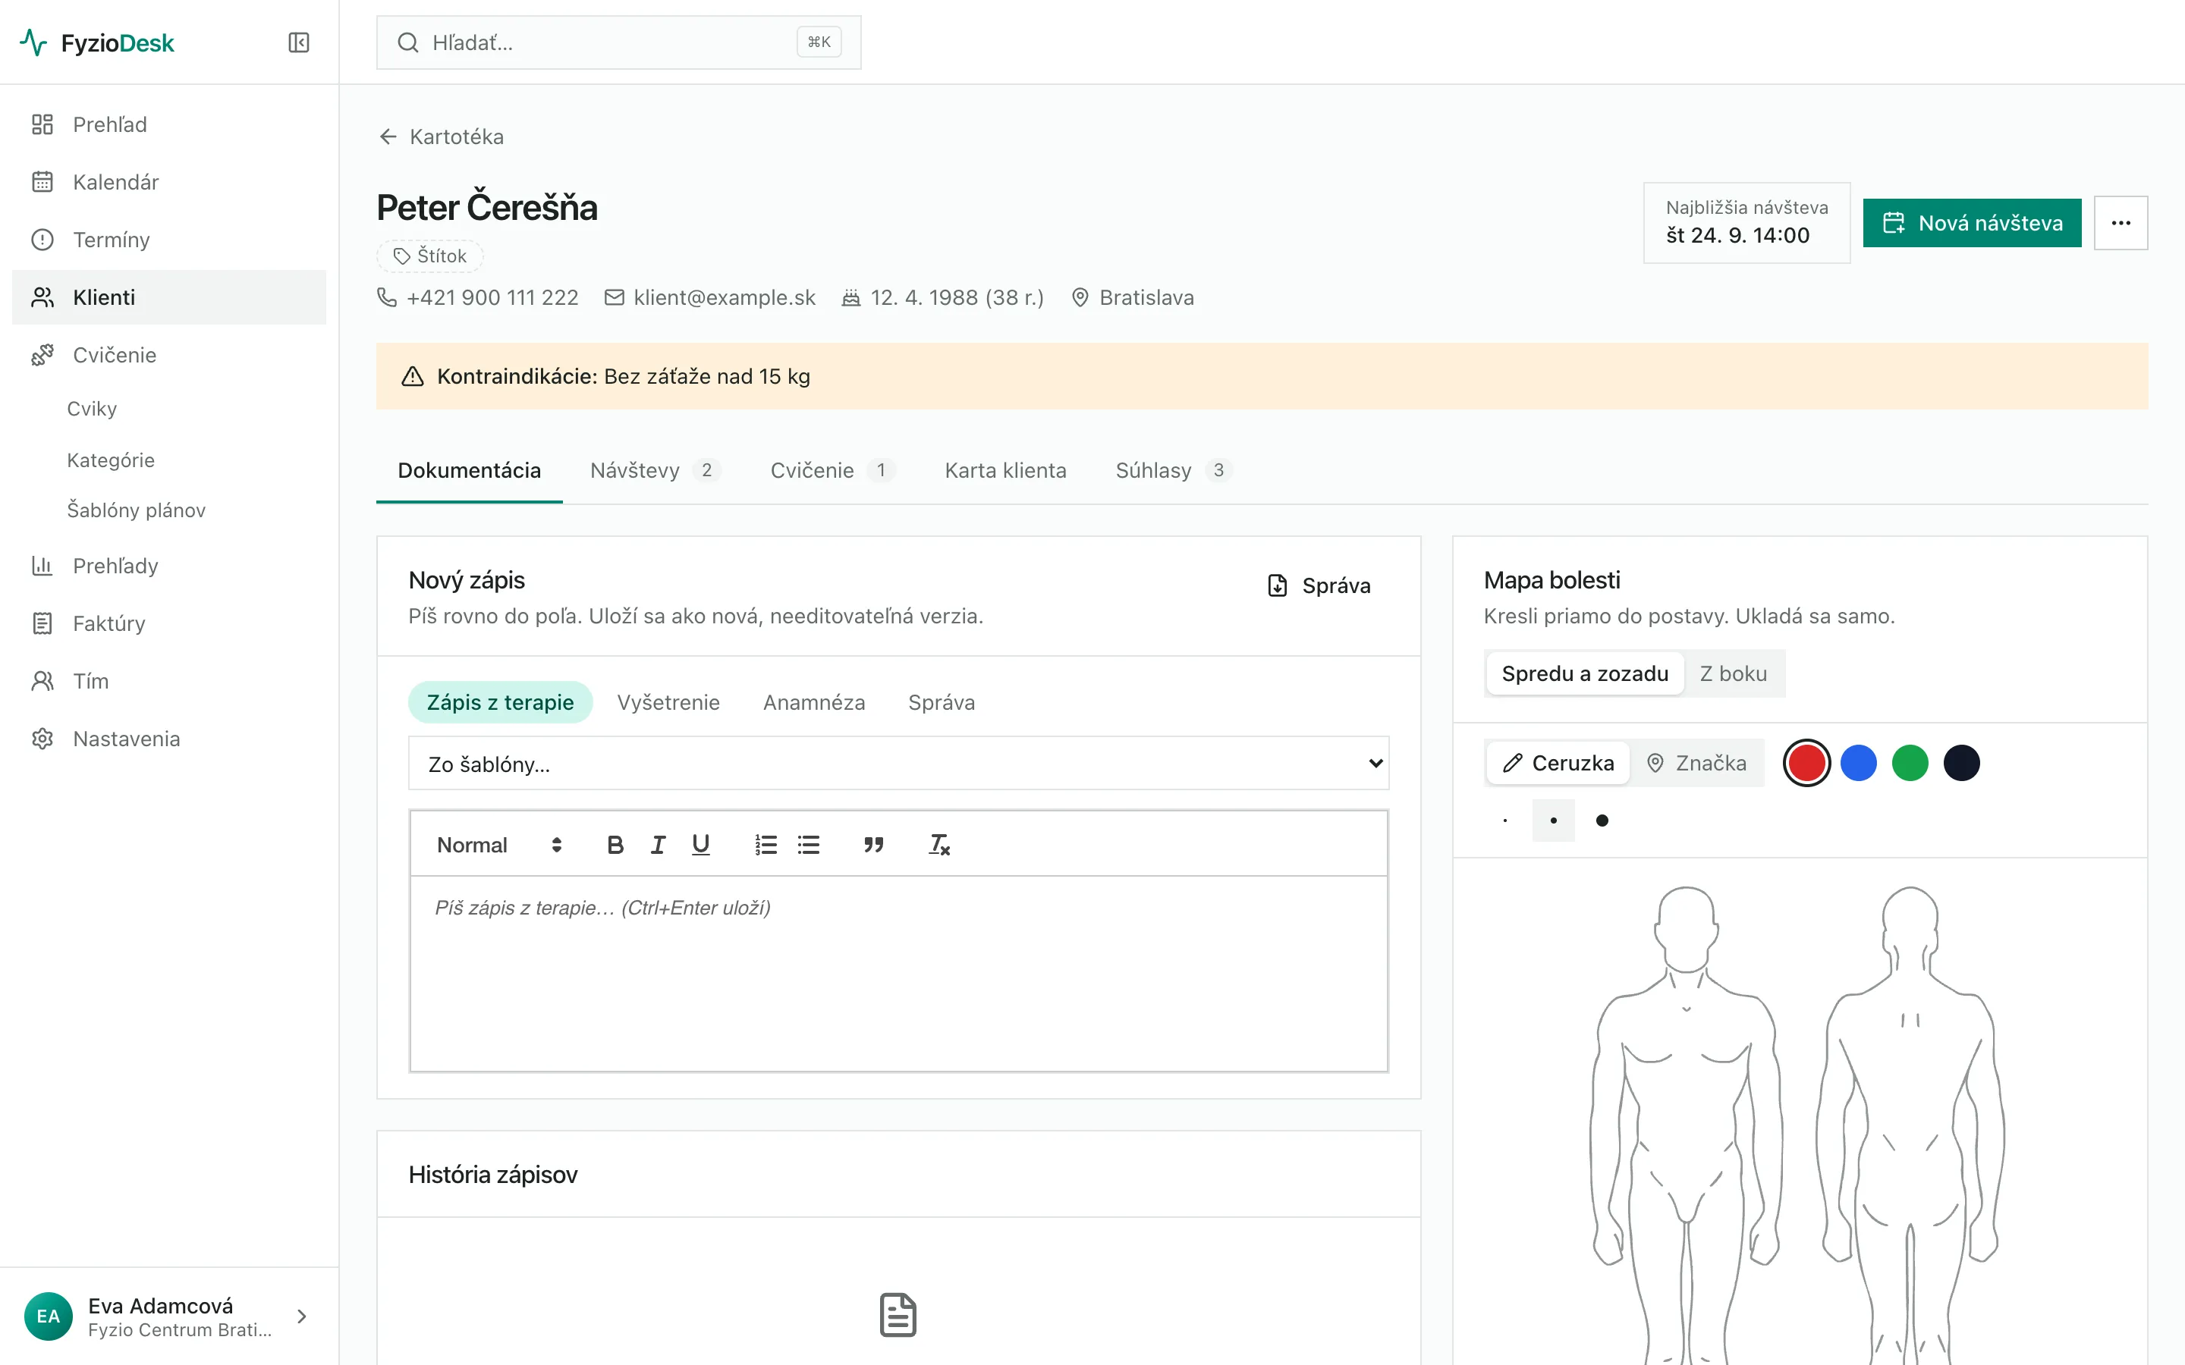Open Súhlasy tab
2185x1365 pixels.
pyautogui.click(x=1173, y=470)
